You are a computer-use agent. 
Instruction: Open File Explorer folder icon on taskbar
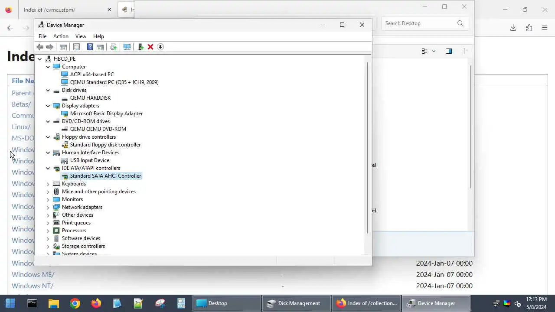click(x=53, y=303)
